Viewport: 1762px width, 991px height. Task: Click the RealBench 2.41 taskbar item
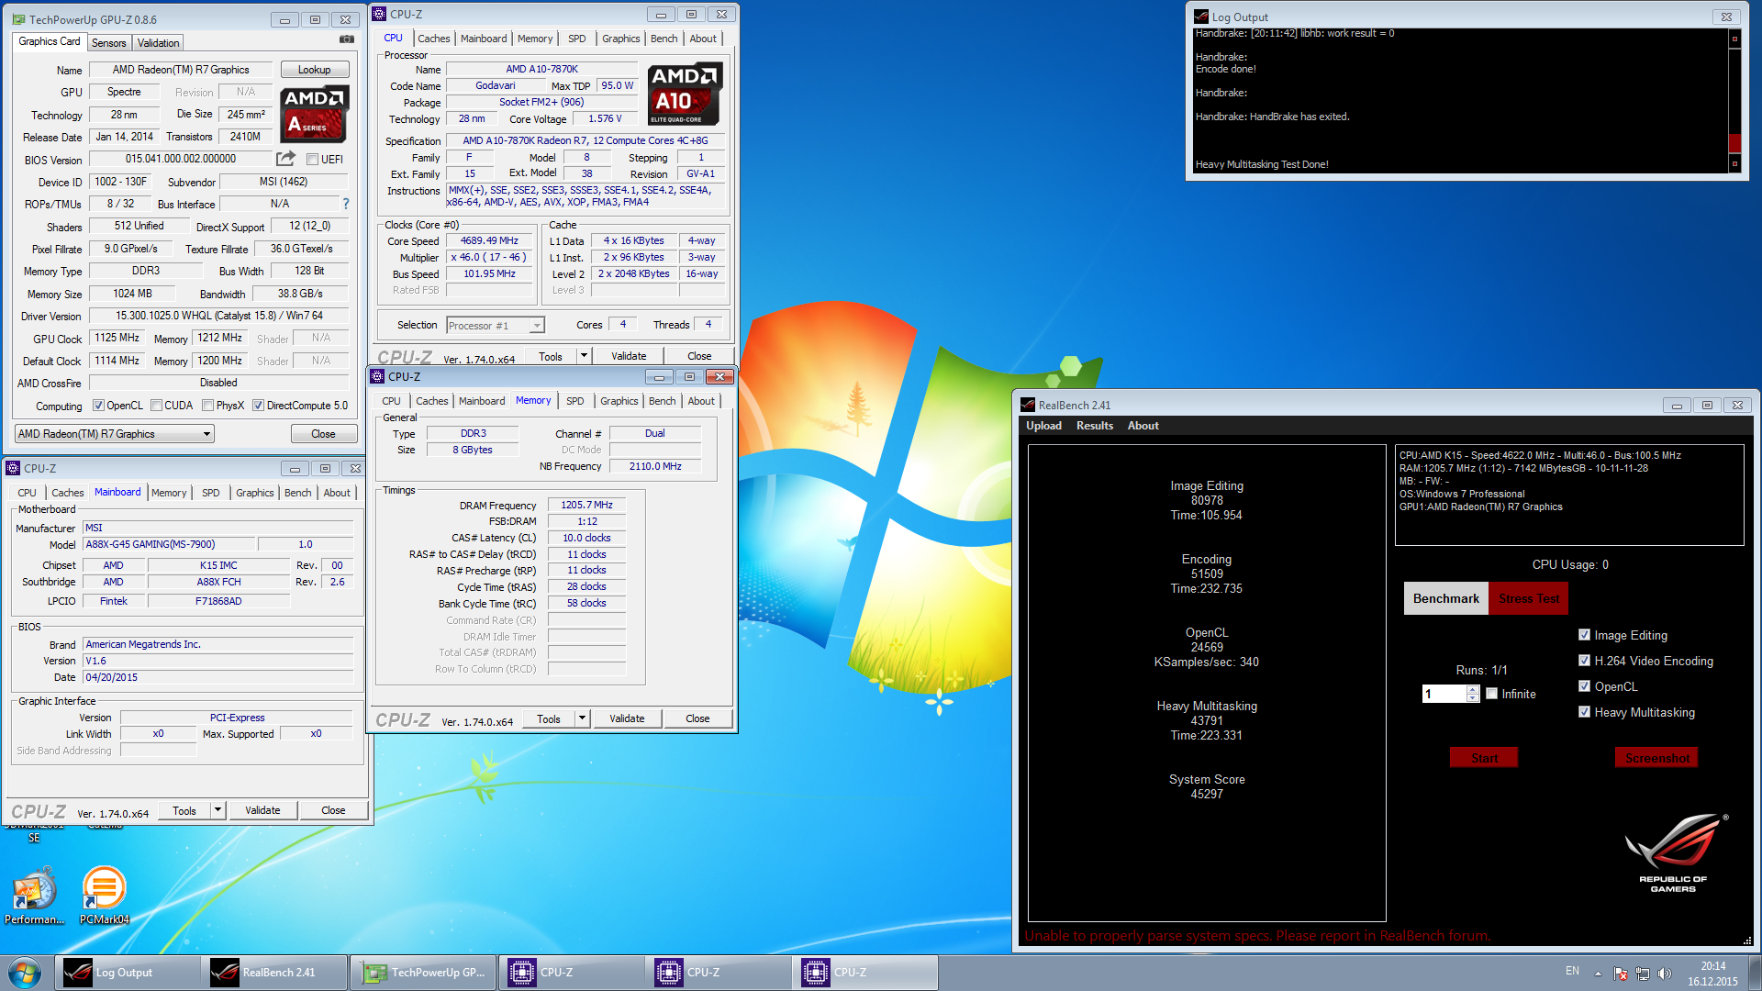point(275,973)
